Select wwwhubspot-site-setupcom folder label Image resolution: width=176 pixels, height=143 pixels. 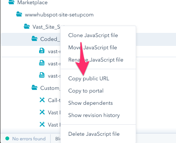tap(59, 15)
